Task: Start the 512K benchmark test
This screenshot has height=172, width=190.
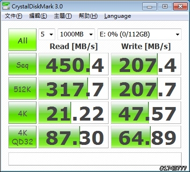Action: 22,88
